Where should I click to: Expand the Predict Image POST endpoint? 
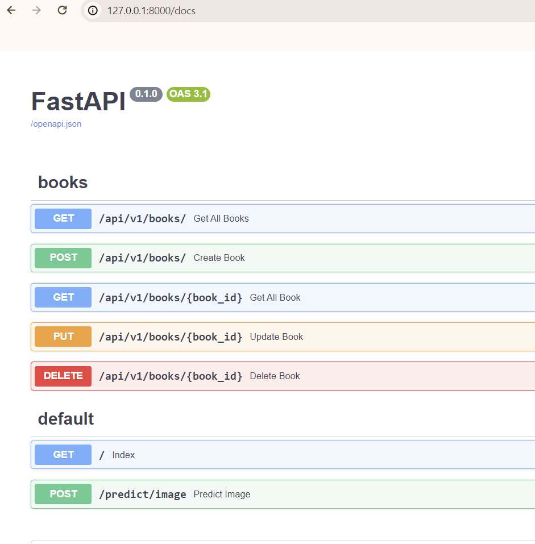point(283,494)
